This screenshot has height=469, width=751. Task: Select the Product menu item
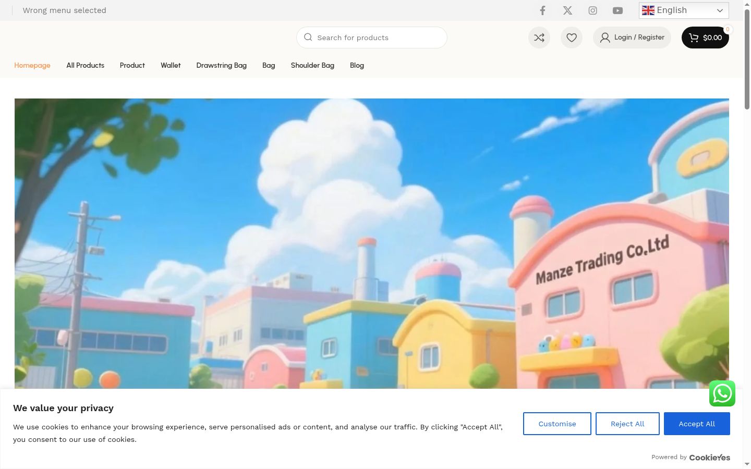[x=132, y=65]
